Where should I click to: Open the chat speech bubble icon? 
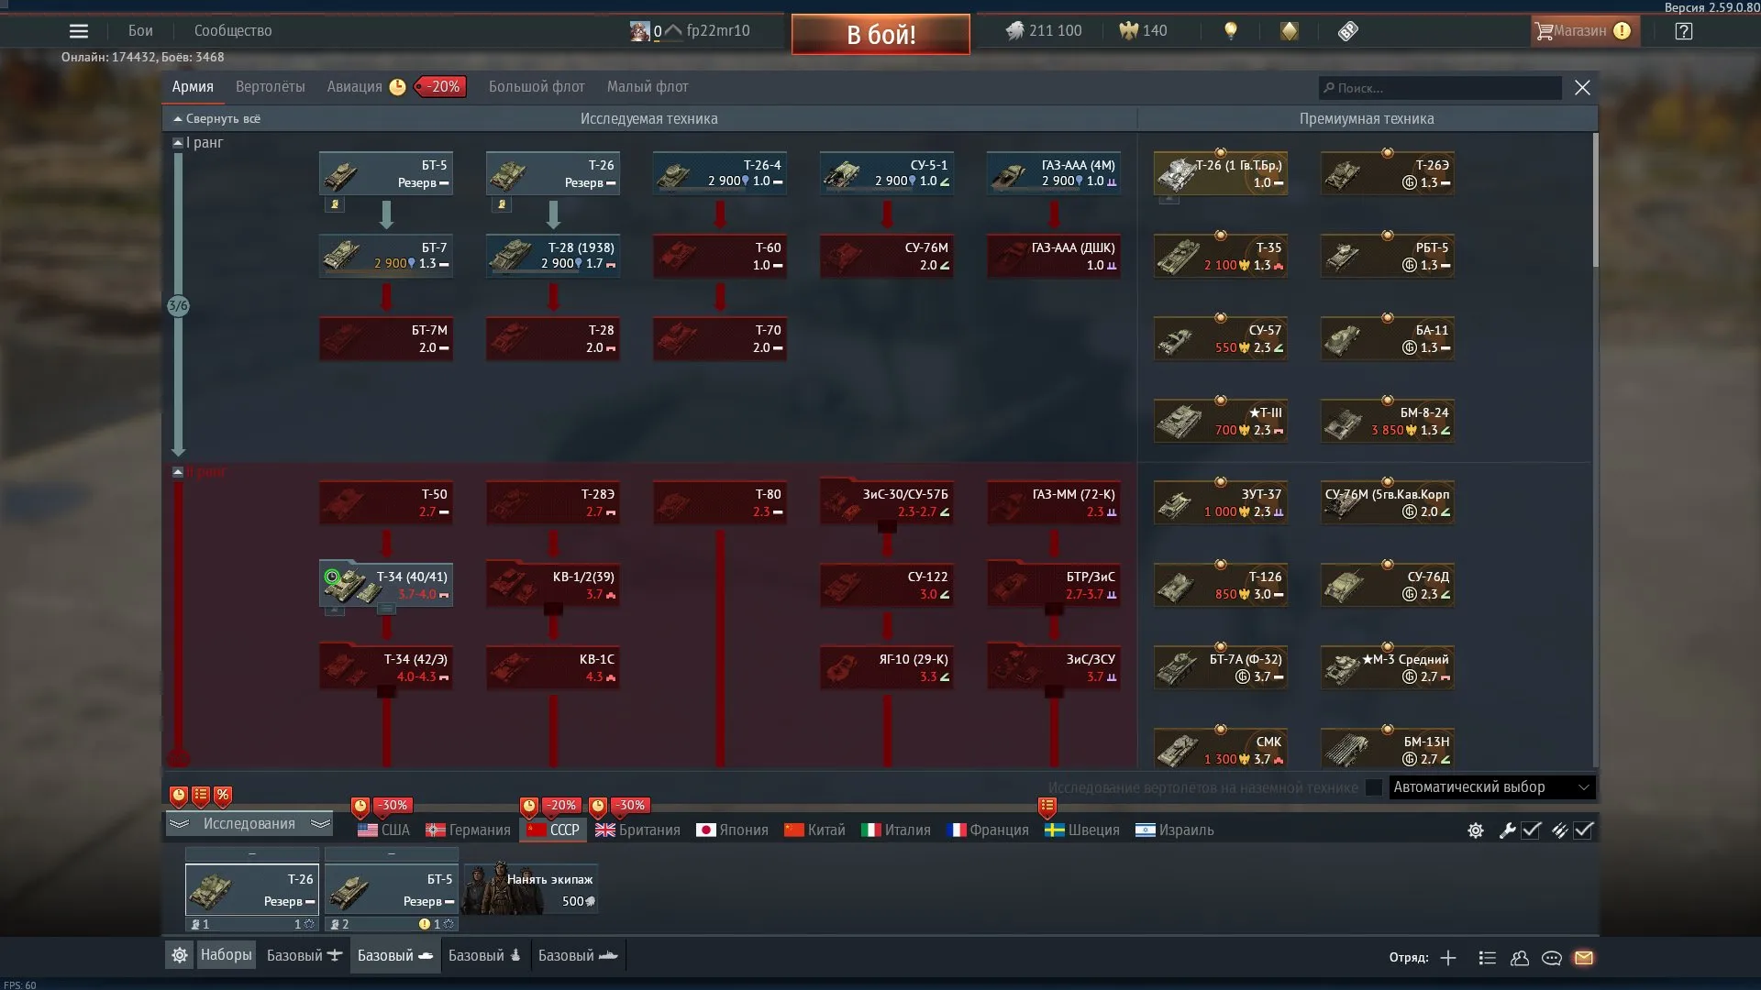click(x=1552, y=958)
